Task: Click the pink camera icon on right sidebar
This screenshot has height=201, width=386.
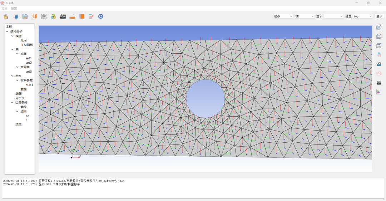Action: 379,73
